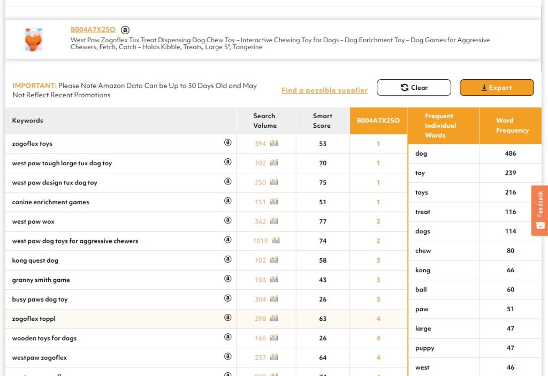
Task: Select keyword 'west paw design tux dog toy'
Action: pyautogui.click(x=55, y=183)
